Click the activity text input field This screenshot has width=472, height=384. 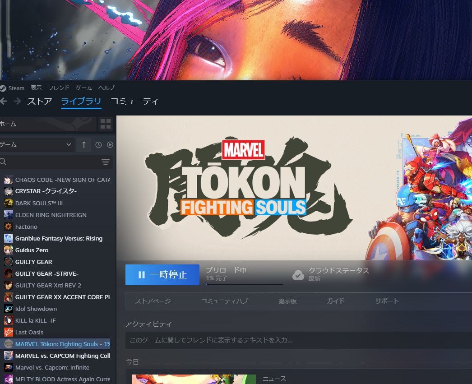(x=299, y=340)
